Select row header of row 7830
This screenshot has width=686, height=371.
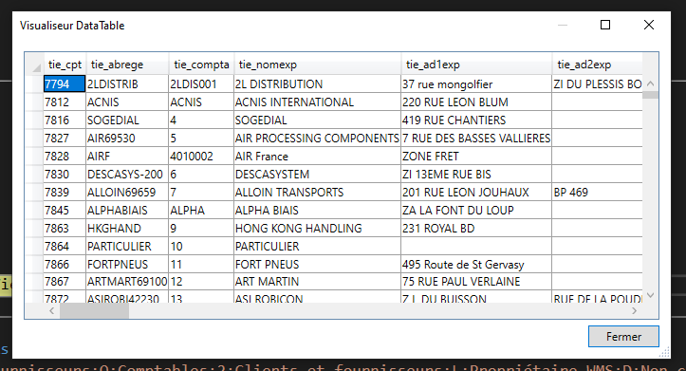34,174
